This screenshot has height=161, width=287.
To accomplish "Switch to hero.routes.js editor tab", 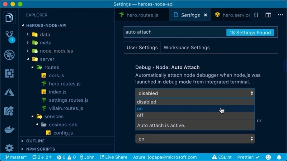I will pos(140,15).
